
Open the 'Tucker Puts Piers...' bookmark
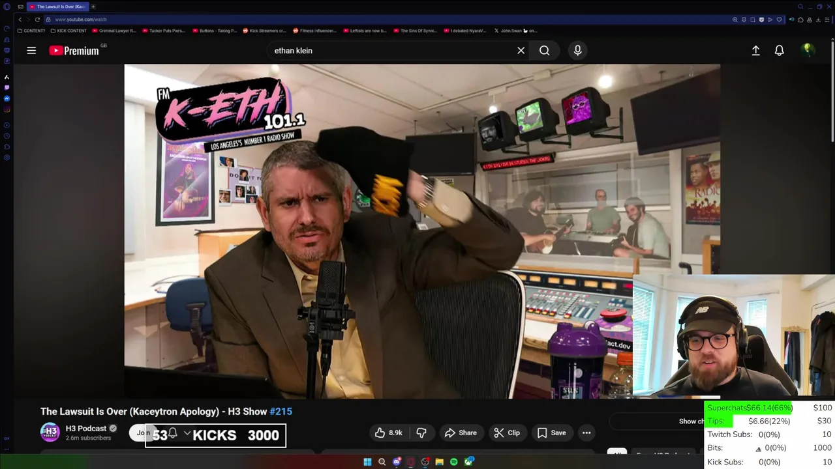164,31
